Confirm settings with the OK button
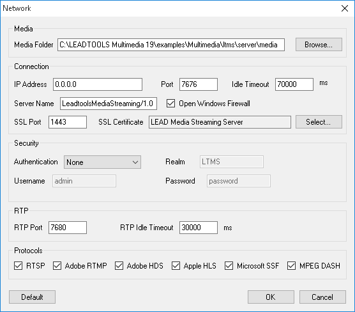Image resolution: width=355 pixels, height=312 pixels. [271, 297]
